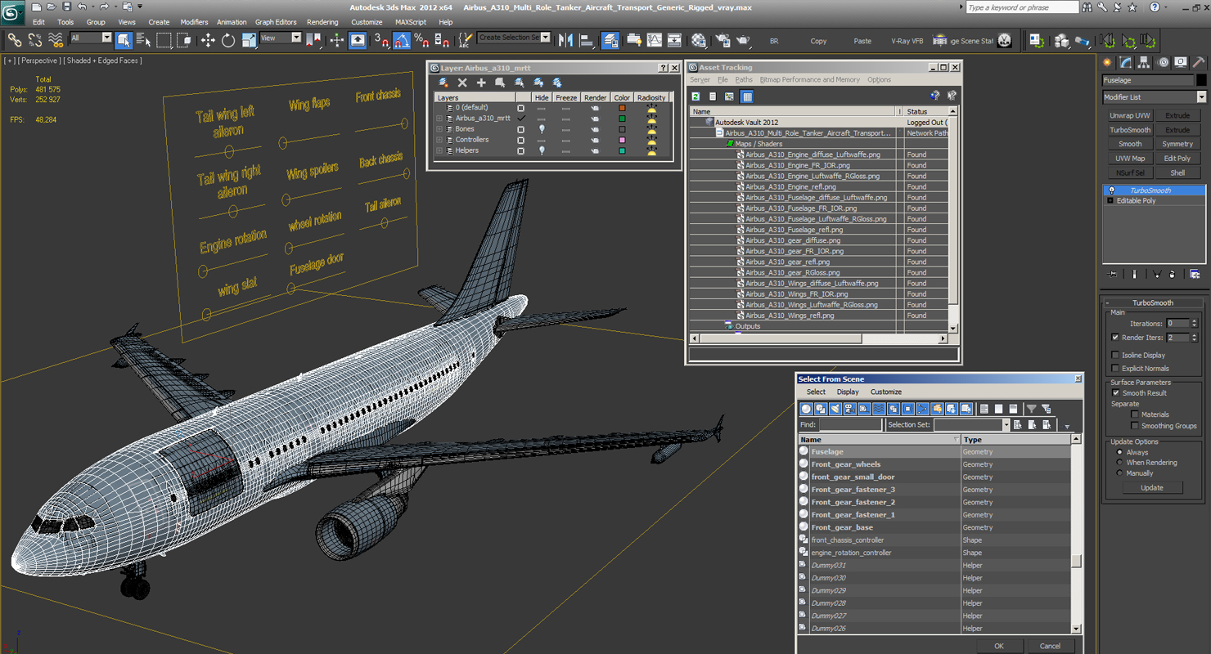Select the Manually update option
Image resolution: width=1211 pixels, height=654 pixels.
[1119, 473]
